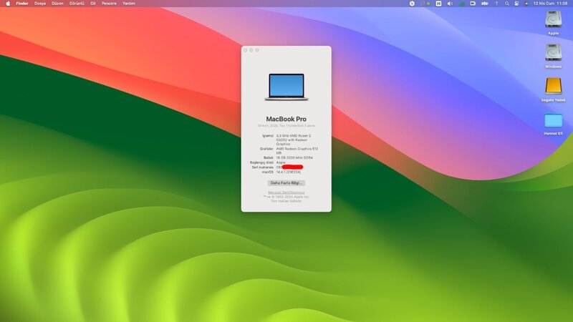Screen dimensions: 573x322
Task: Click the date and time clock
Action: click(x=550, y=4)
